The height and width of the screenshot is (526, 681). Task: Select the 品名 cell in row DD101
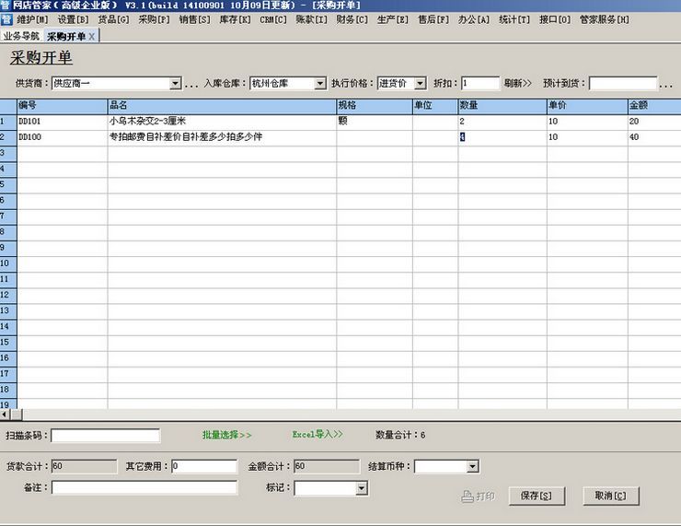click(221, 122)
